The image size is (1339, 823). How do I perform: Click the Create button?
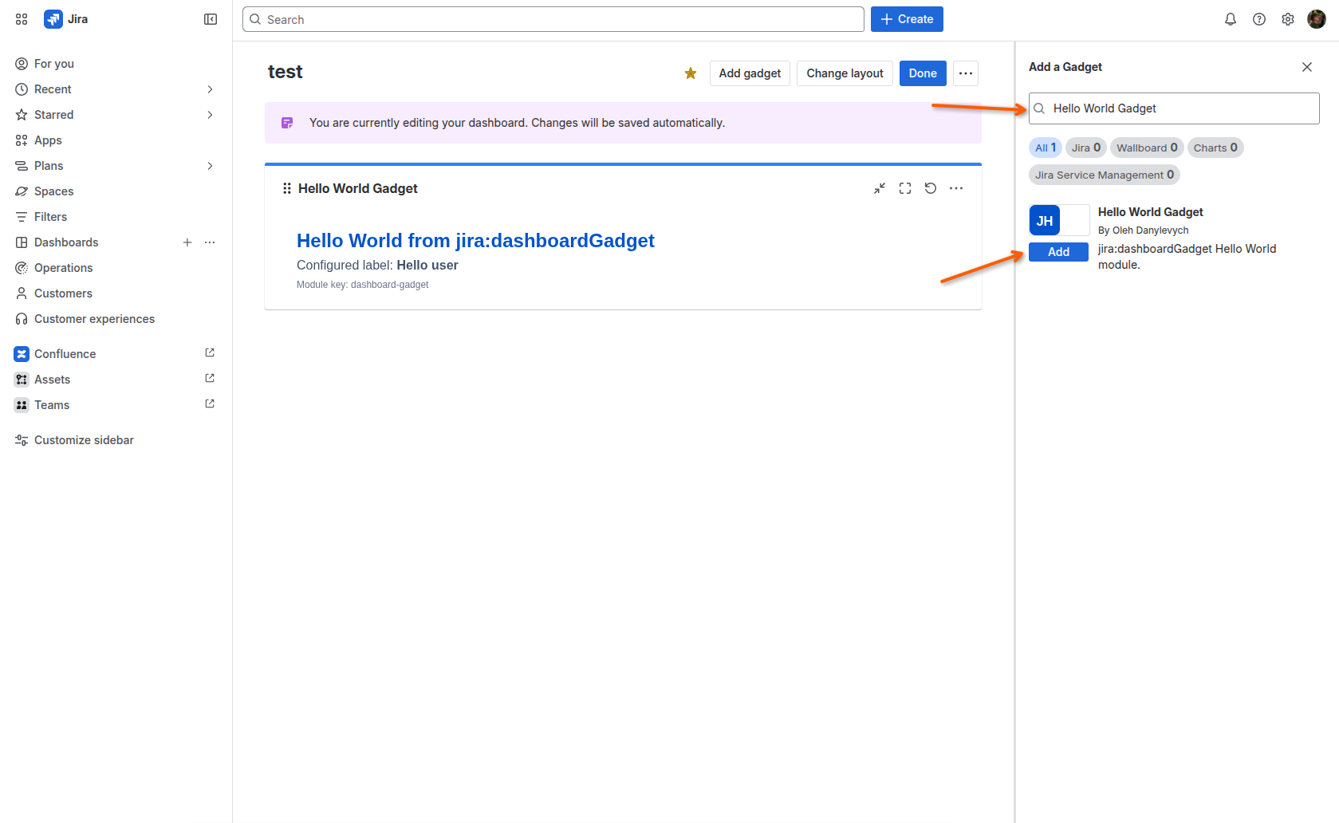click(x=907, y=19)
